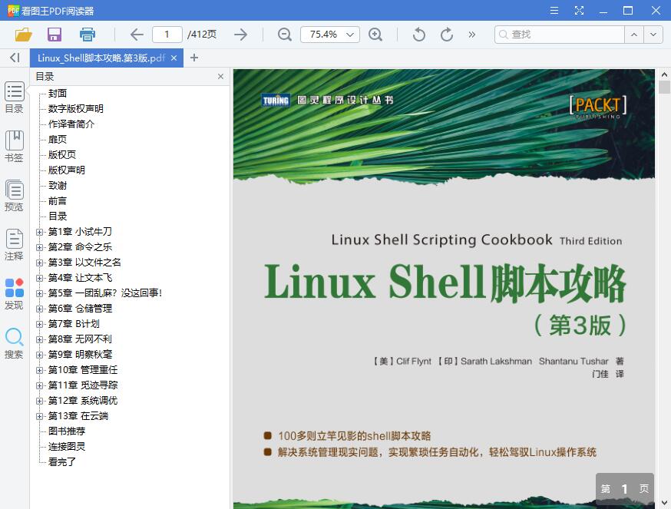
Task: Jump to 致谢 entry
Action: click(x=58, y=185)
